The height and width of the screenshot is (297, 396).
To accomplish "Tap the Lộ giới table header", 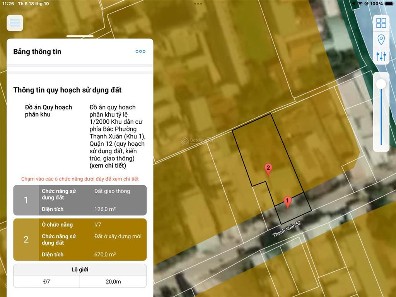I will (x=80, y=270).
